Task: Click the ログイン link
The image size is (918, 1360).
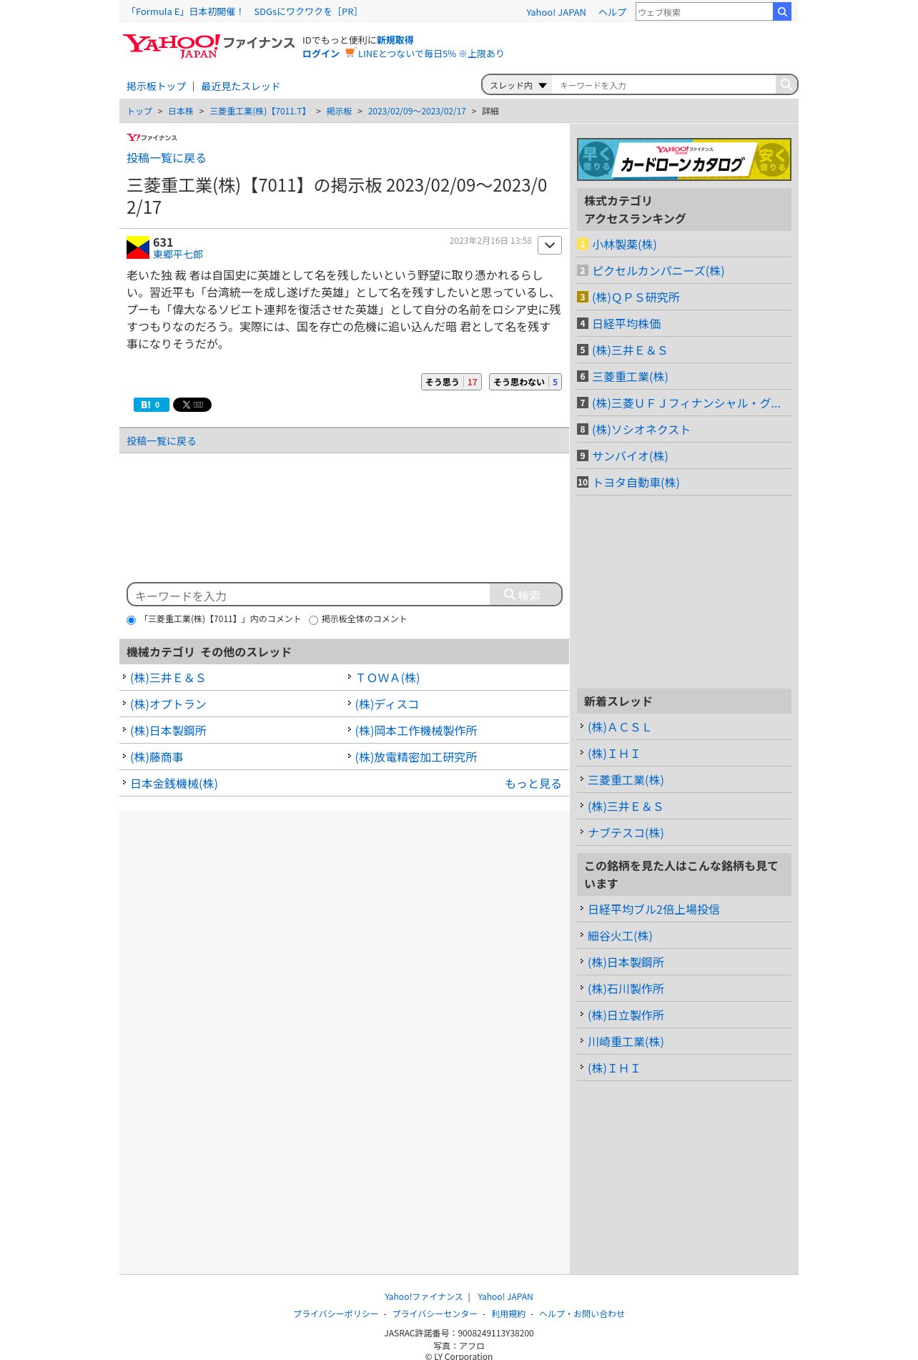Action: click(320, 54)
